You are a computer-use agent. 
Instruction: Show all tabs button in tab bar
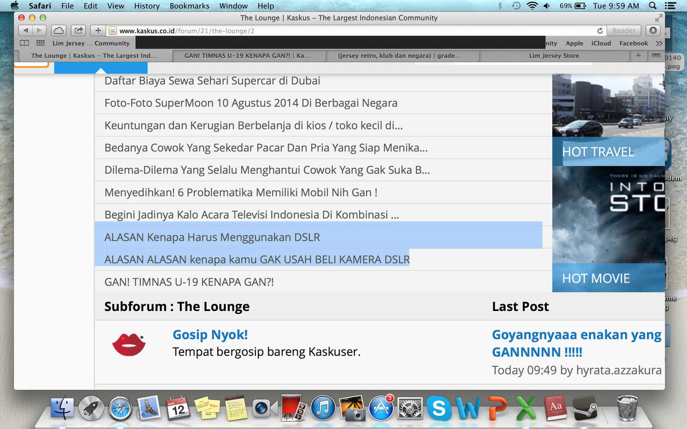tap(656, 56)
